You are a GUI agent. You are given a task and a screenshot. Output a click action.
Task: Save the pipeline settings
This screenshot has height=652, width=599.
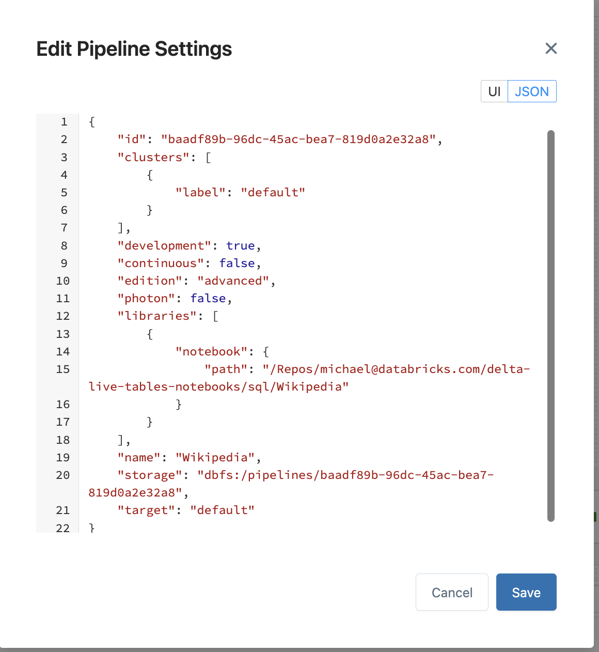[x=526, y=592]
